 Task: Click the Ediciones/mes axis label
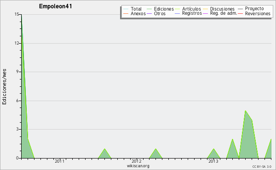[x=4, y=87]
